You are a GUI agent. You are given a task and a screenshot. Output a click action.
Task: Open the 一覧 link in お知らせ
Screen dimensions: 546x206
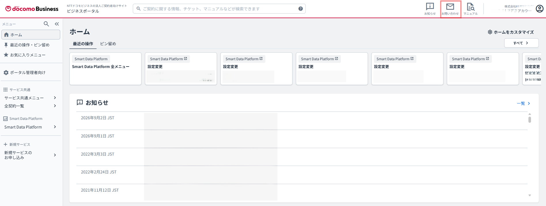tap(523, 103)
